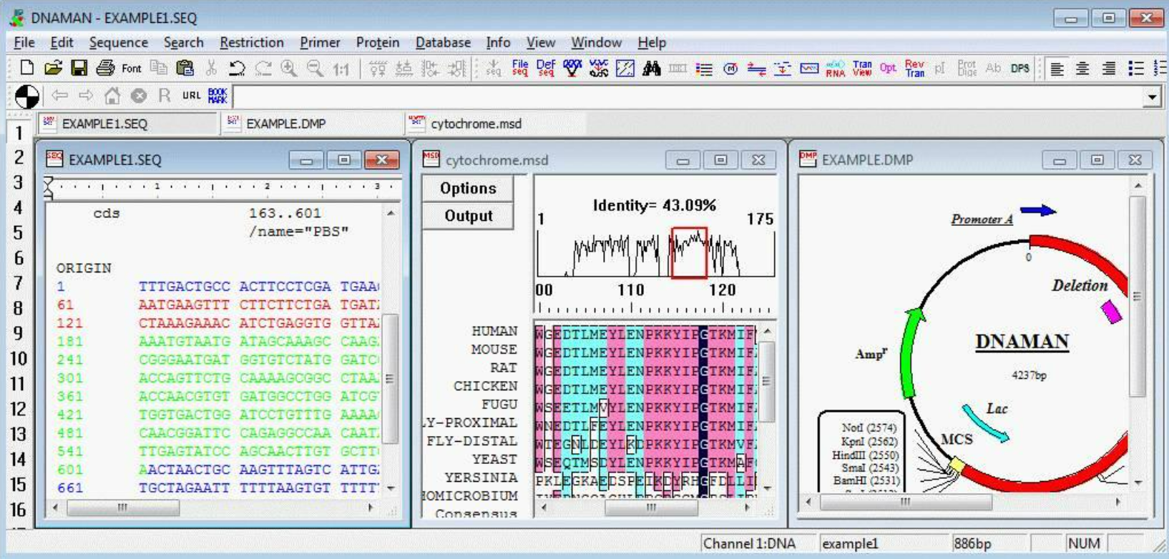
Task: Paste using the clipboard icon
Action: point(185,68)
